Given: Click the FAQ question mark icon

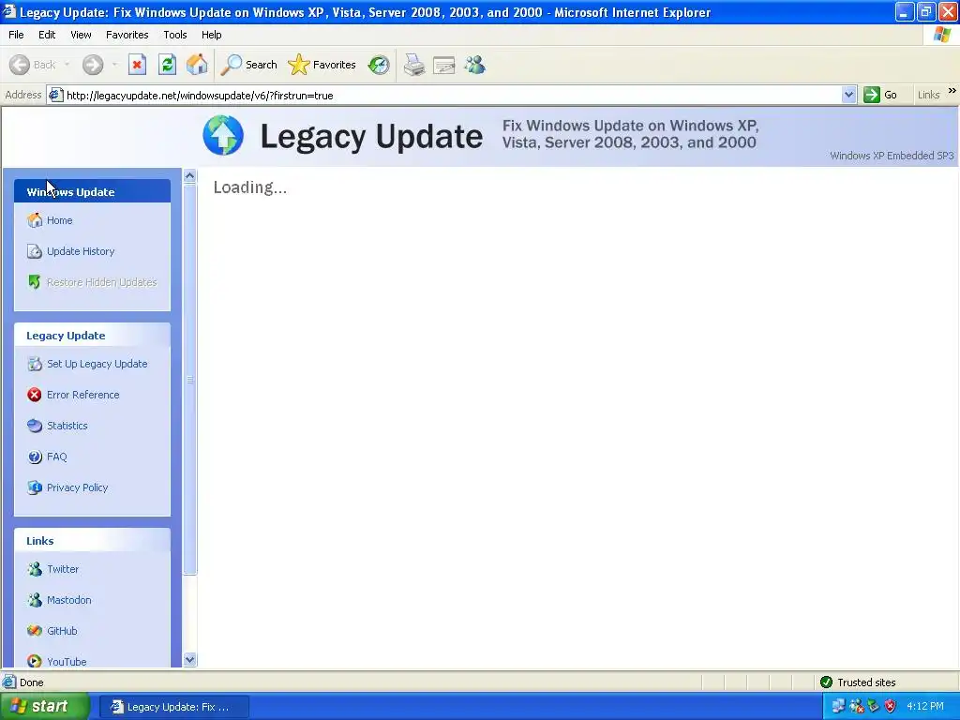Looking at the screenshot, I should (x=35, y=457).
